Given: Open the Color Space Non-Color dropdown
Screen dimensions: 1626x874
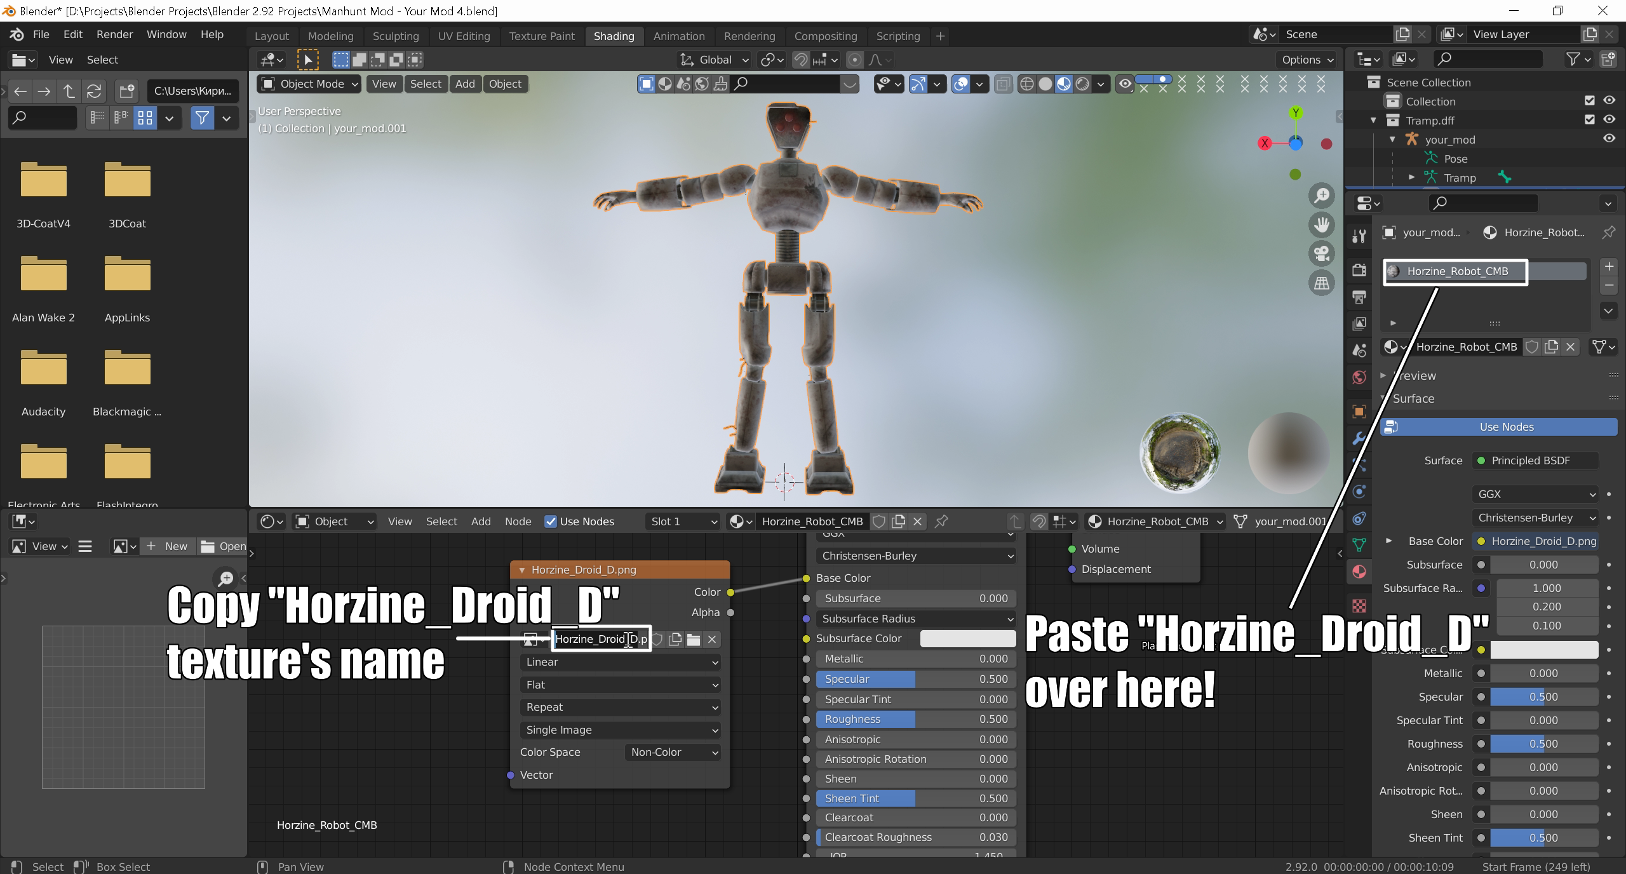Looking at the screenshot, I should [x=673, y=753].
